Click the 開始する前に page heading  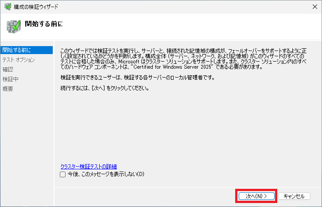44,24
